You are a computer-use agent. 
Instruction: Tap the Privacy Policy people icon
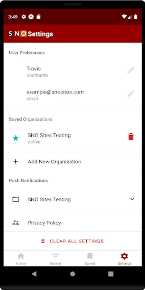click(x=16, y=222)
